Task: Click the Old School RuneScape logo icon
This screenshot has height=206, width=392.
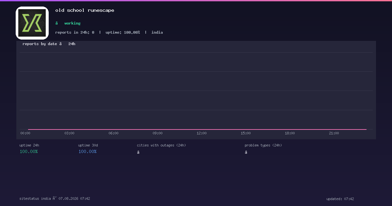Action: [32, 23]
